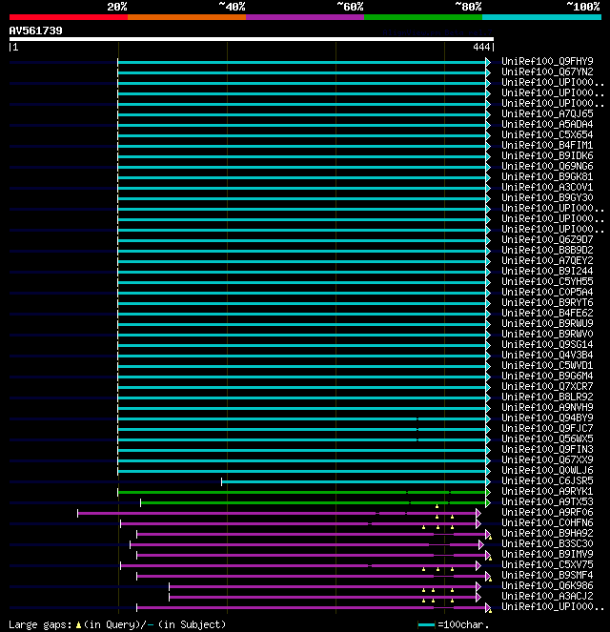Select the UniRef100_Q94BY9 label
The width and height of the screenshot is (610, 632).
pyautogui.click(x=547, y=418)
